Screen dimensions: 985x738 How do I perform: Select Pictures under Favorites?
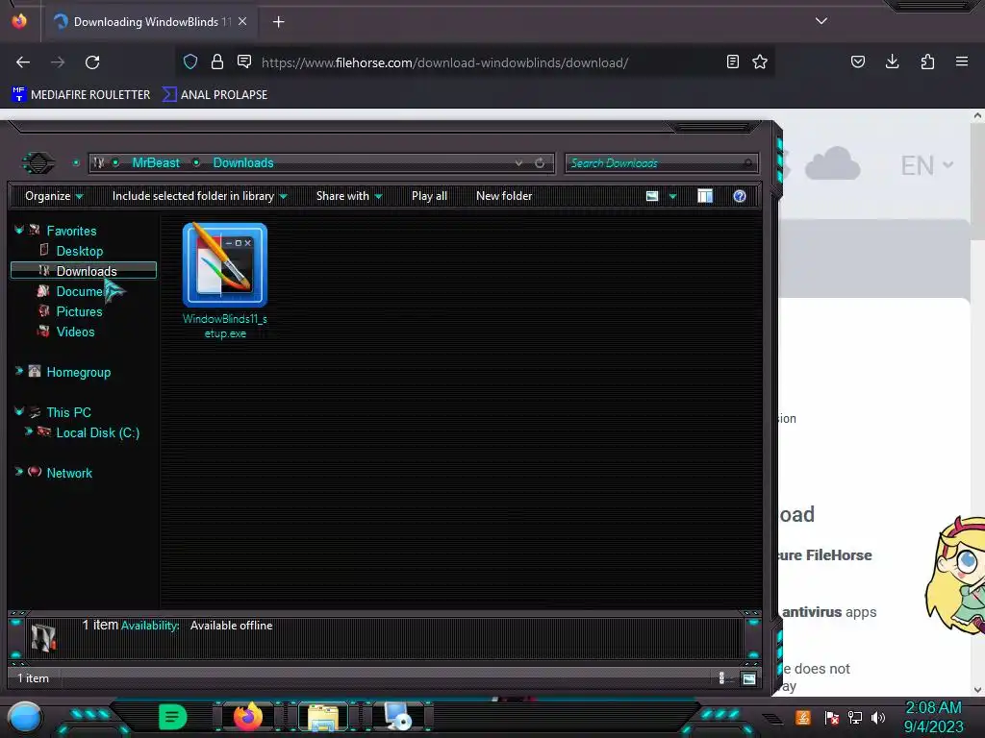pyautogui.click(x=79, y=311)
